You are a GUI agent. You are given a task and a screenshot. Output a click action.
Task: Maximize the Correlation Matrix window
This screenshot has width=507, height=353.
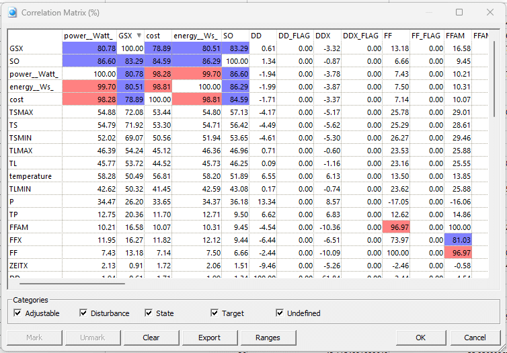[459, 12]
